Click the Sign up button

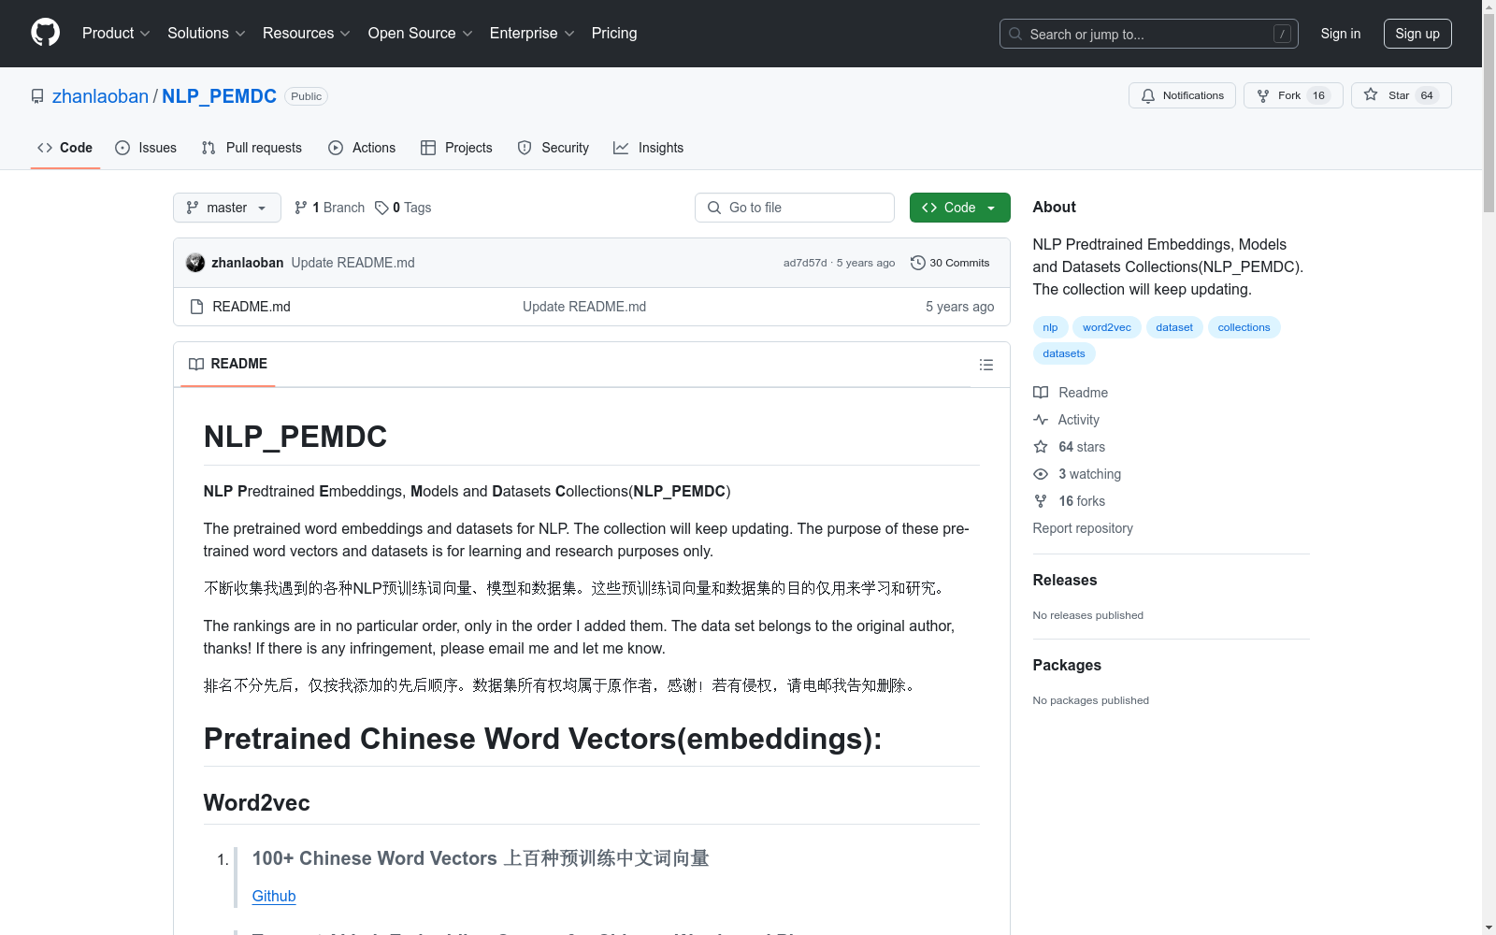click(1417, 34)
